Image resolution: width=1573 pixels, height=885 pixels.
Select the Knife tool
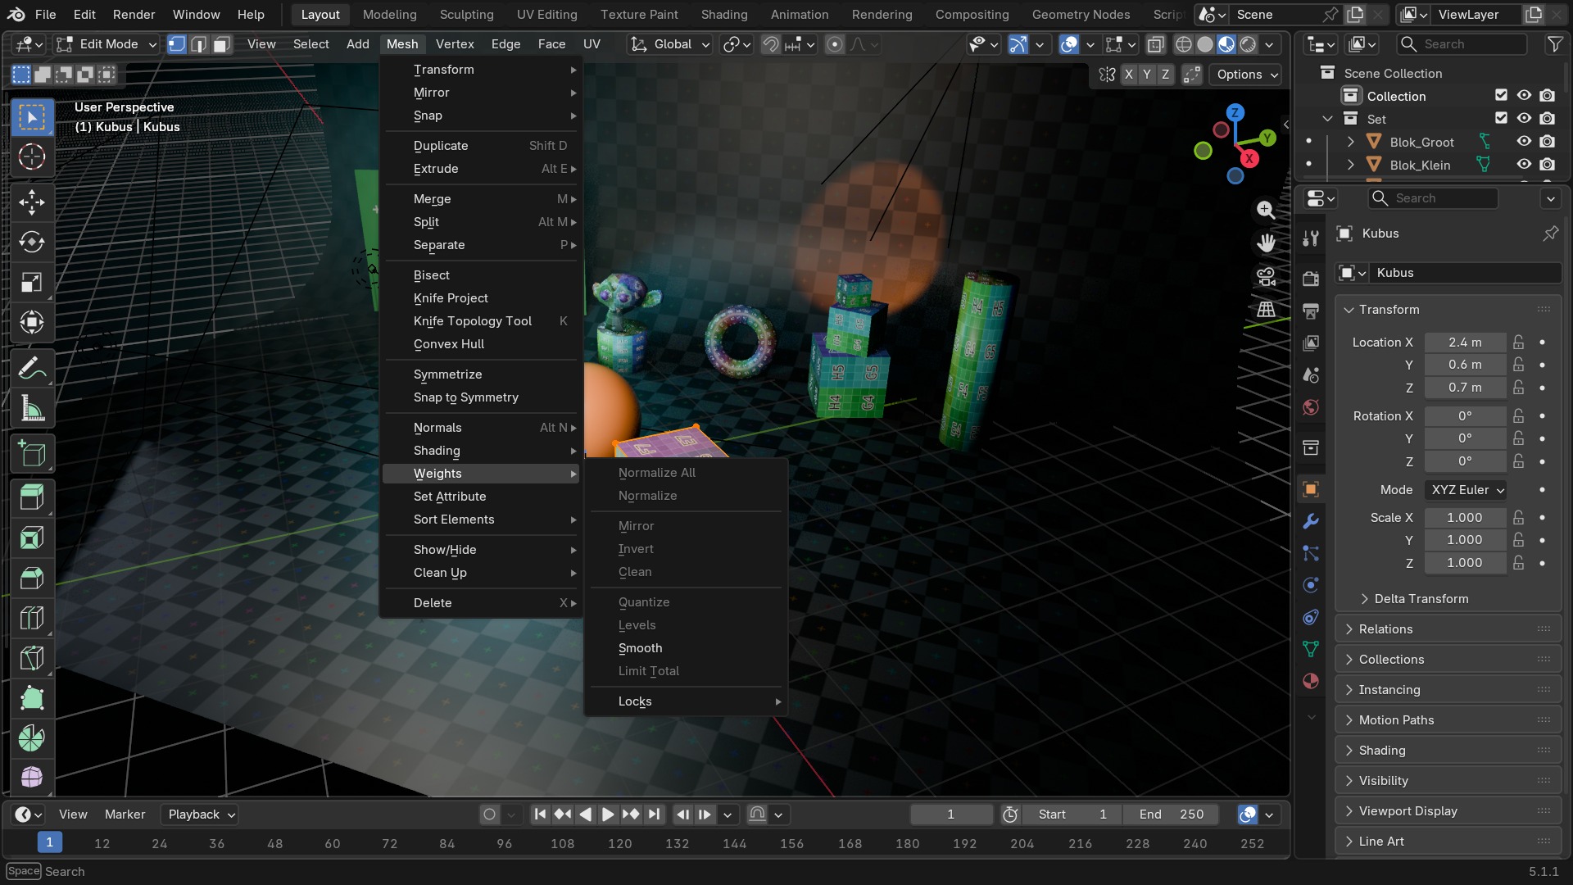point(32,658)
